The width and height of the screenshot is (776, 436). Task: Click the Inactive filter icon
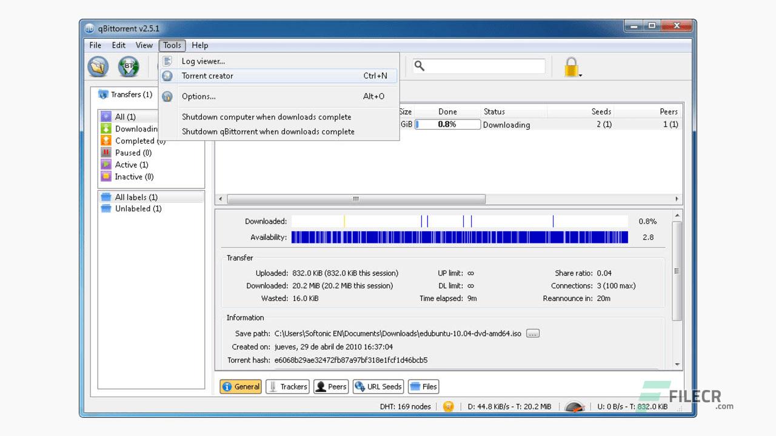pyautogui.click(x=106, y=177)
